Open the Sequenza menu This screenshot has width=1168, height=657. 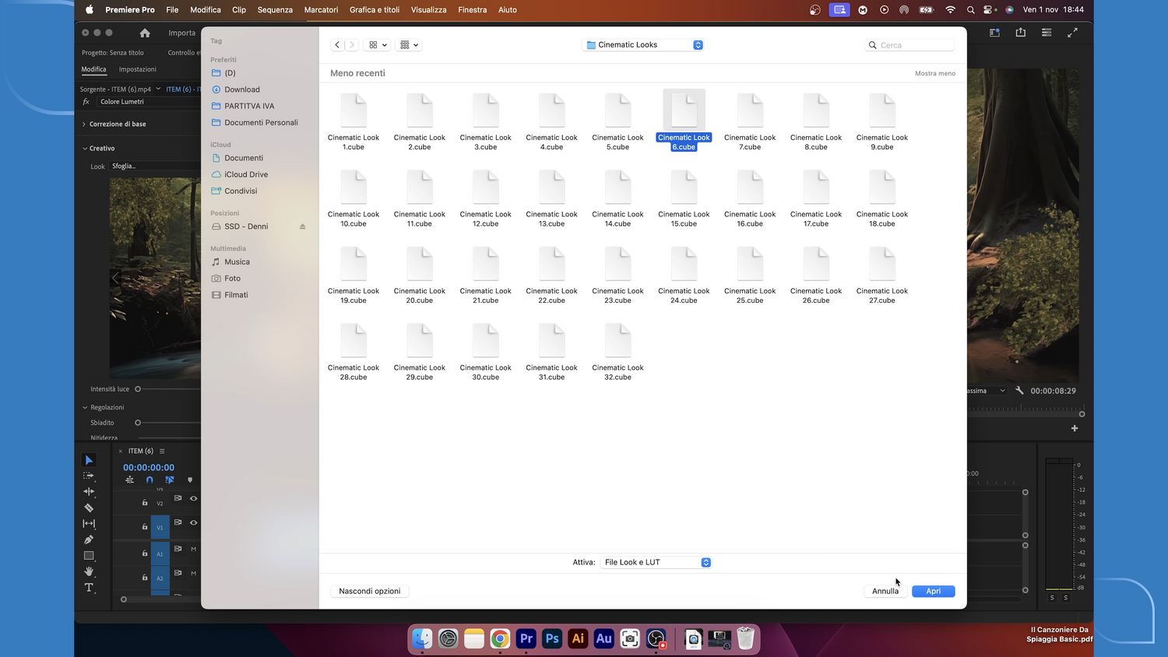point(275,10)
